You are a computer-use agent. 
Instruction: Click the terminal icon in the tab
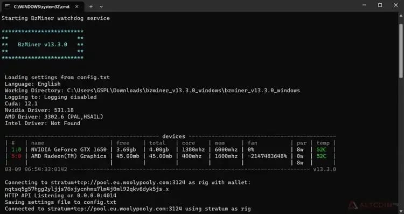click(8, 6)
